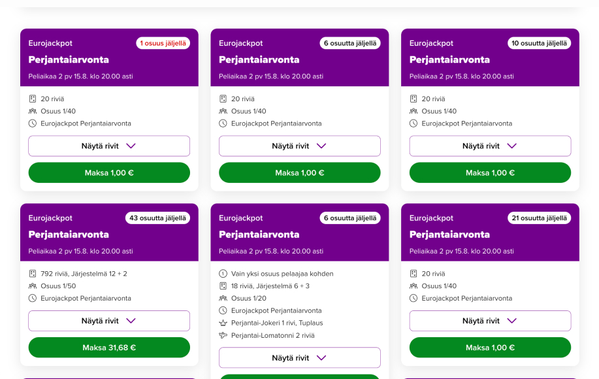Click the dice icon beside 18 riviä Järjestelmä 6+3
599x379 pixels.
coord(224,286)
